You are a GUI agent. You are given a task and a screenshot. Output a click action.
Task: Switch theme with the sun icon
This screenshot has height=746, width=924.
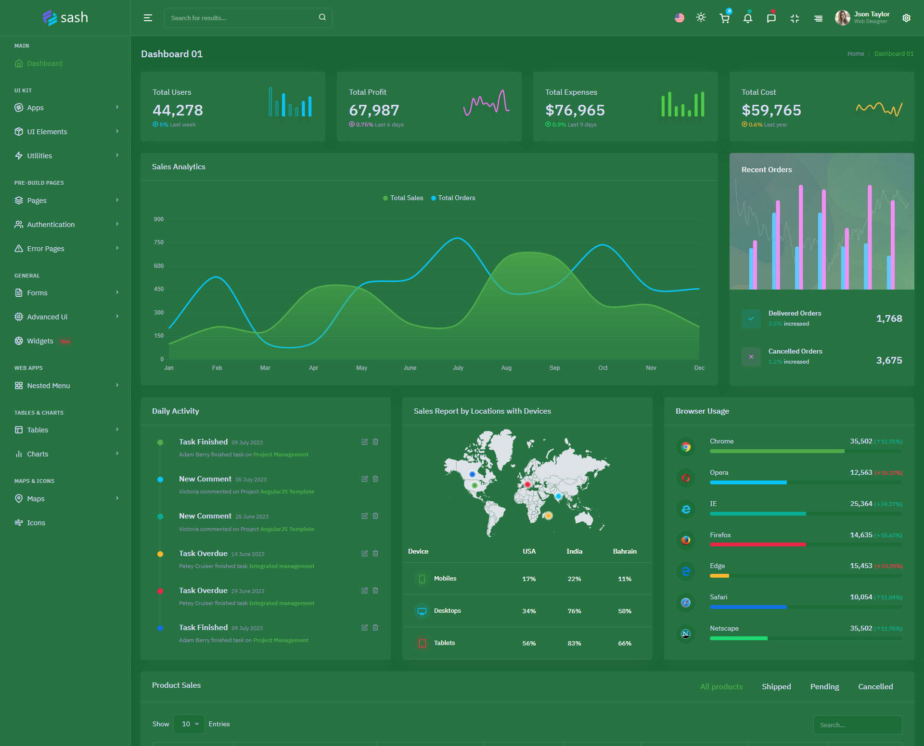point(701,18)
